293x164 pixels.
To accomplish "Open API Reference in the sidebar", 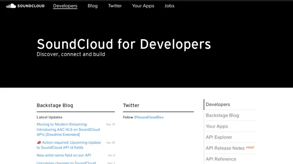I will (221, 159).
